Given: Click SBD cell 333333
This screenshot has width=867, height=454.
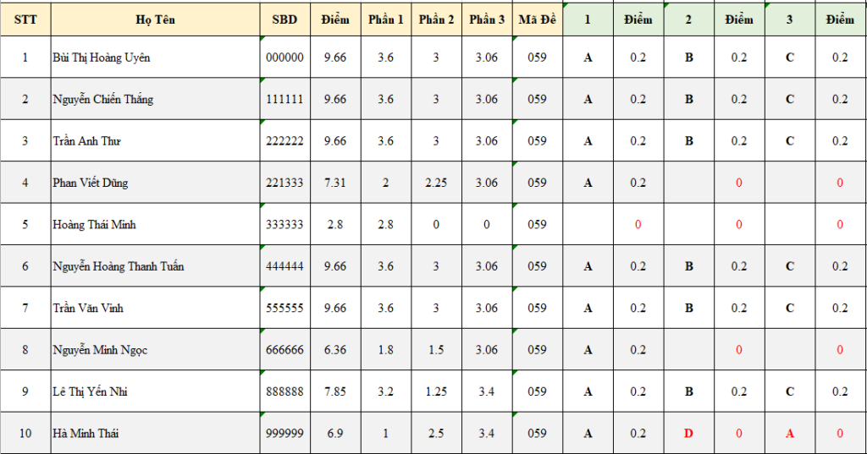Looking at the screenshot, I should pyautogui.click(x=284, y=225).
